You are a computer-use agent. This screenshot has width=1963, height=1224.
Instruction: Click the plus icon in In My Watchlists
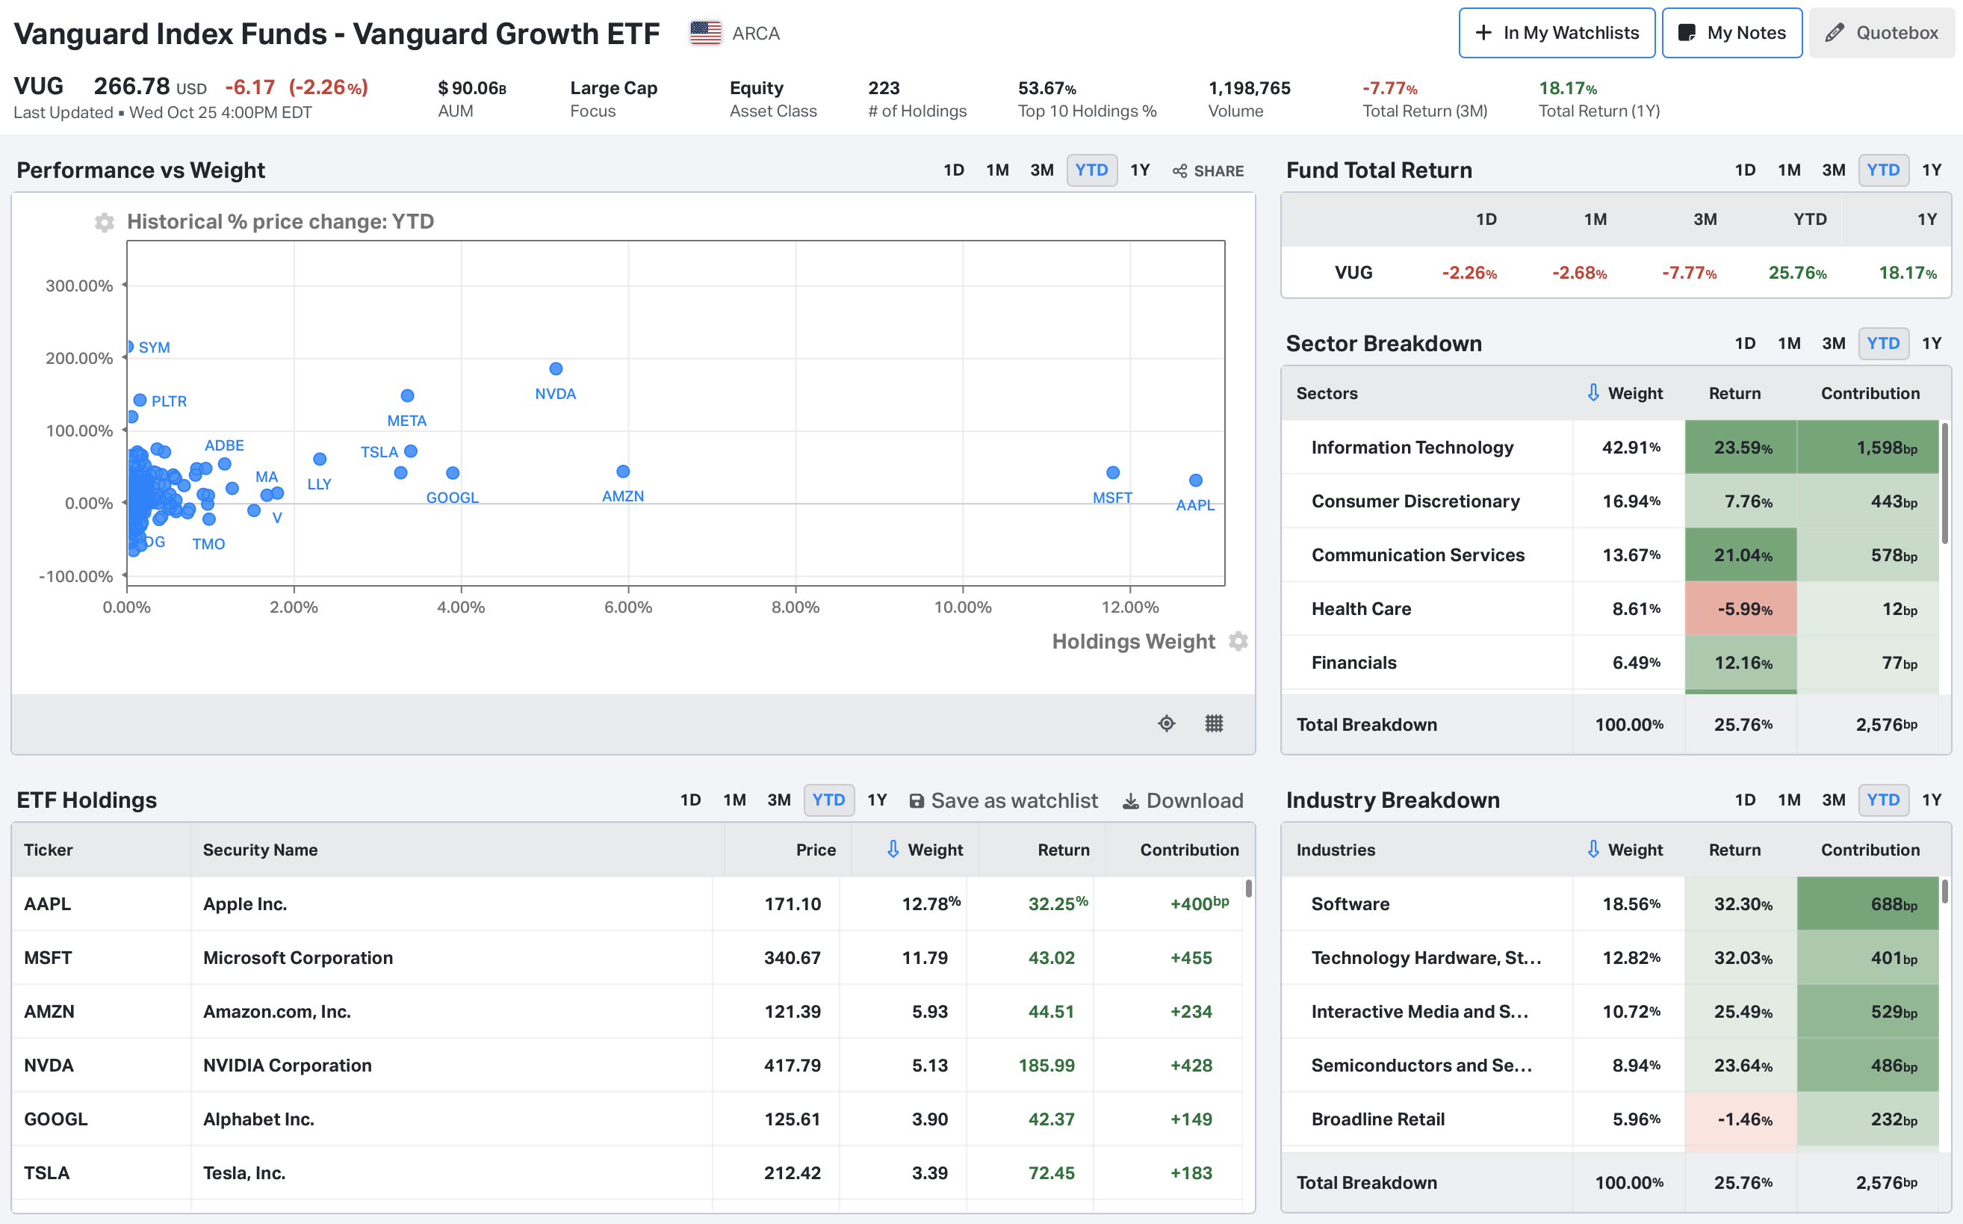(1483, 32)
